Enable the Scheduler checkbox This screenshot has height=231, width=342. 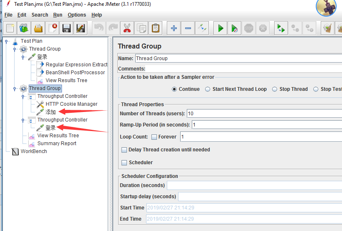point(124,163)
